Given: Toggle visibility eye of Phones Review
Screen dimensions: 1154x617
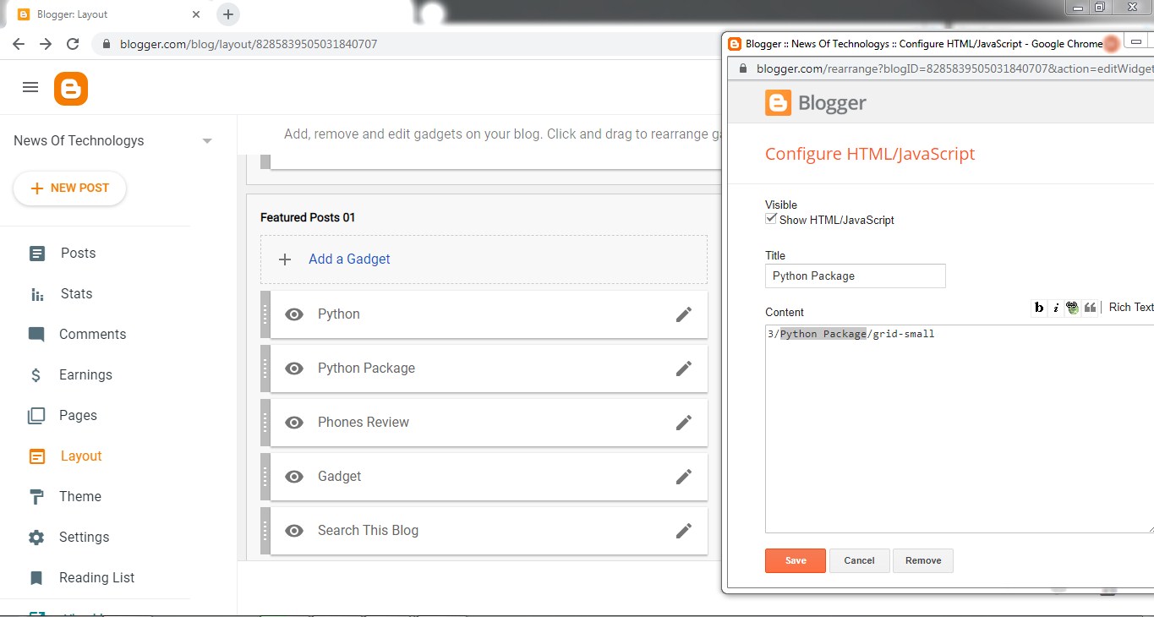Looking at the screenshot, I should click(x=294, y=423).
